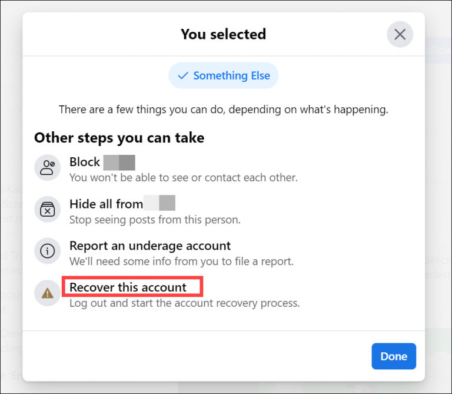Click the warning triangle icon
Image resolution: width=452 pixels, height=394 pixels.
47,294
